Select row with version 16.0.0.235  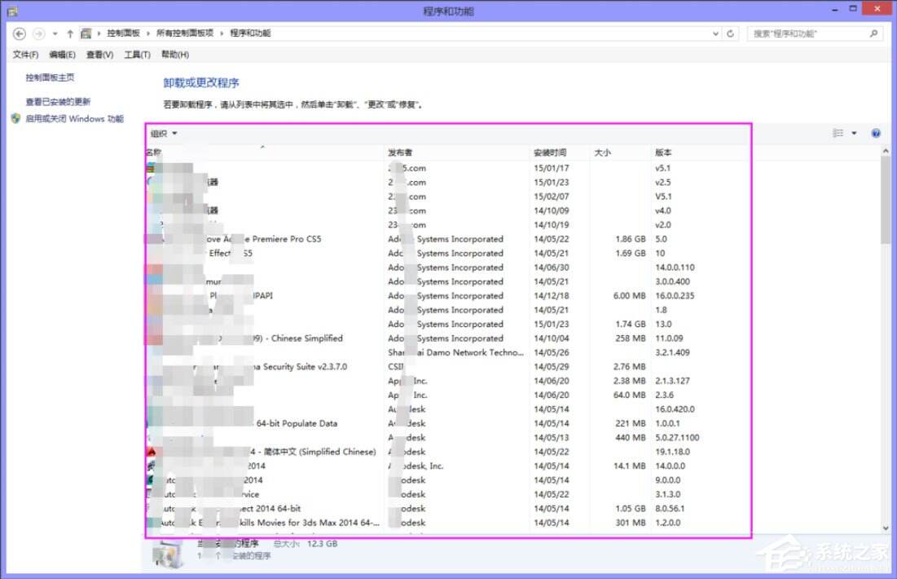pyautogui.click(x=446, y=295)
